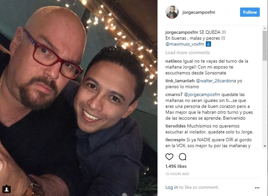Image resolution: width=268 pixels, height=196 pixels.
Task: Like the post with the heart icon
Action: point(169,157)
